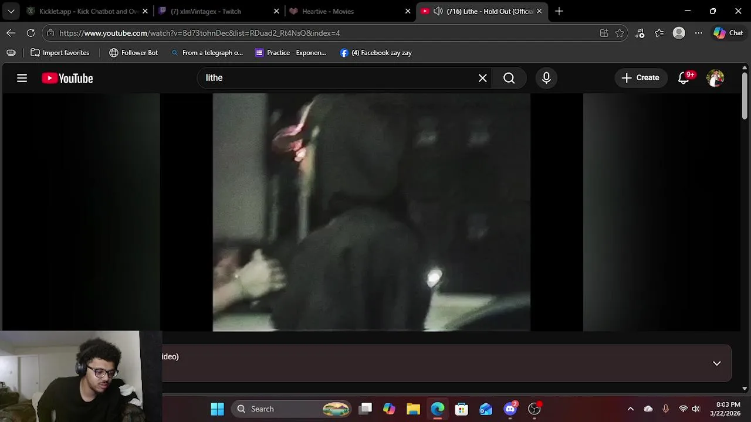Screen dimensions: 751x422
Task: Open browser settings and more menu
Action: (698, 33)
